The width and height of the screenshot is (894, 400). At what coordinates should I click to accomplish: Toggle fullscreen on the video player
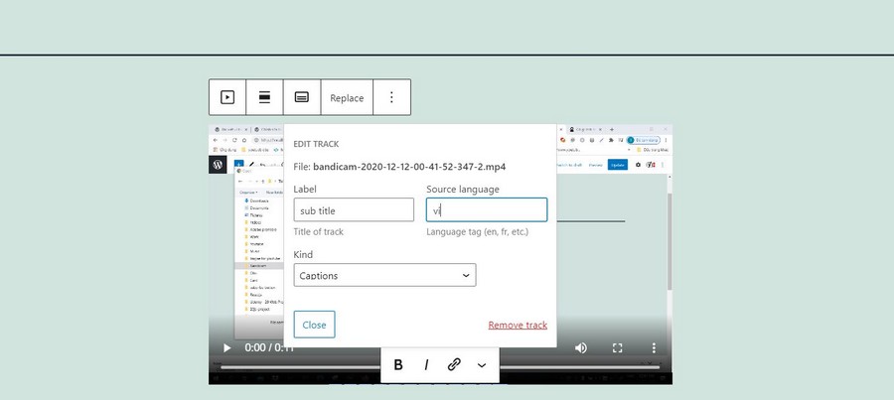tap(617, 348)
